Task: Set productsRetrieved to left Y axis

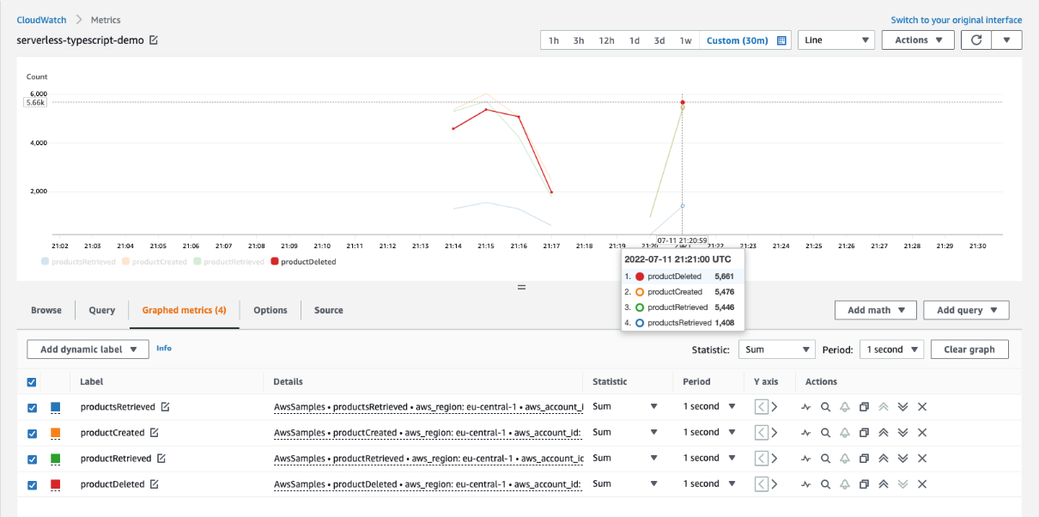Action: point(761,407)
